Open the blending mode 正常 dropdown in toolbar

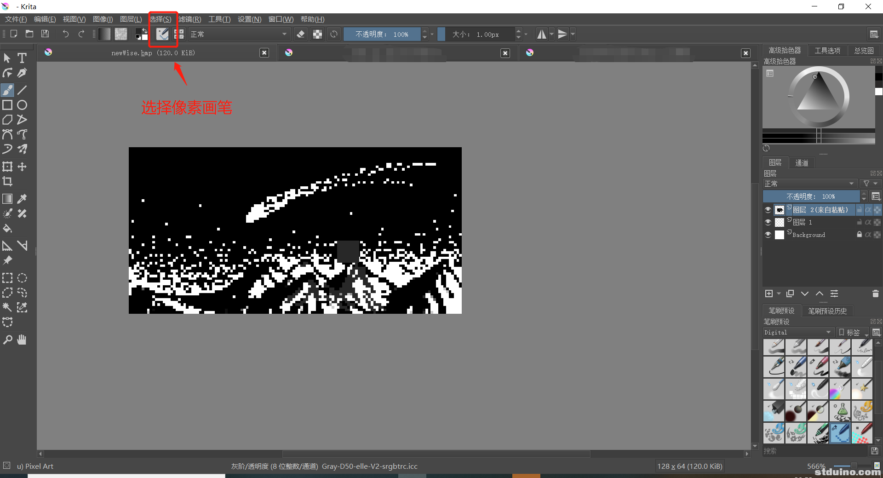239,34
